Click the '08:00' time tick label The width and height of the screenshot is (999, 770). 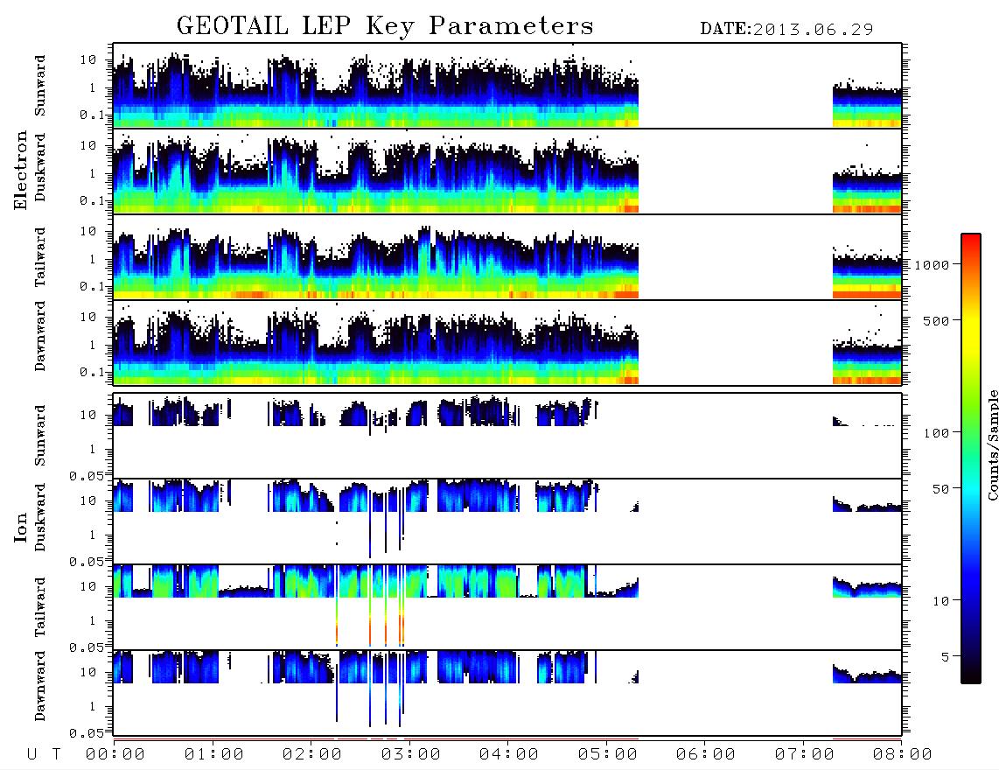903,755
